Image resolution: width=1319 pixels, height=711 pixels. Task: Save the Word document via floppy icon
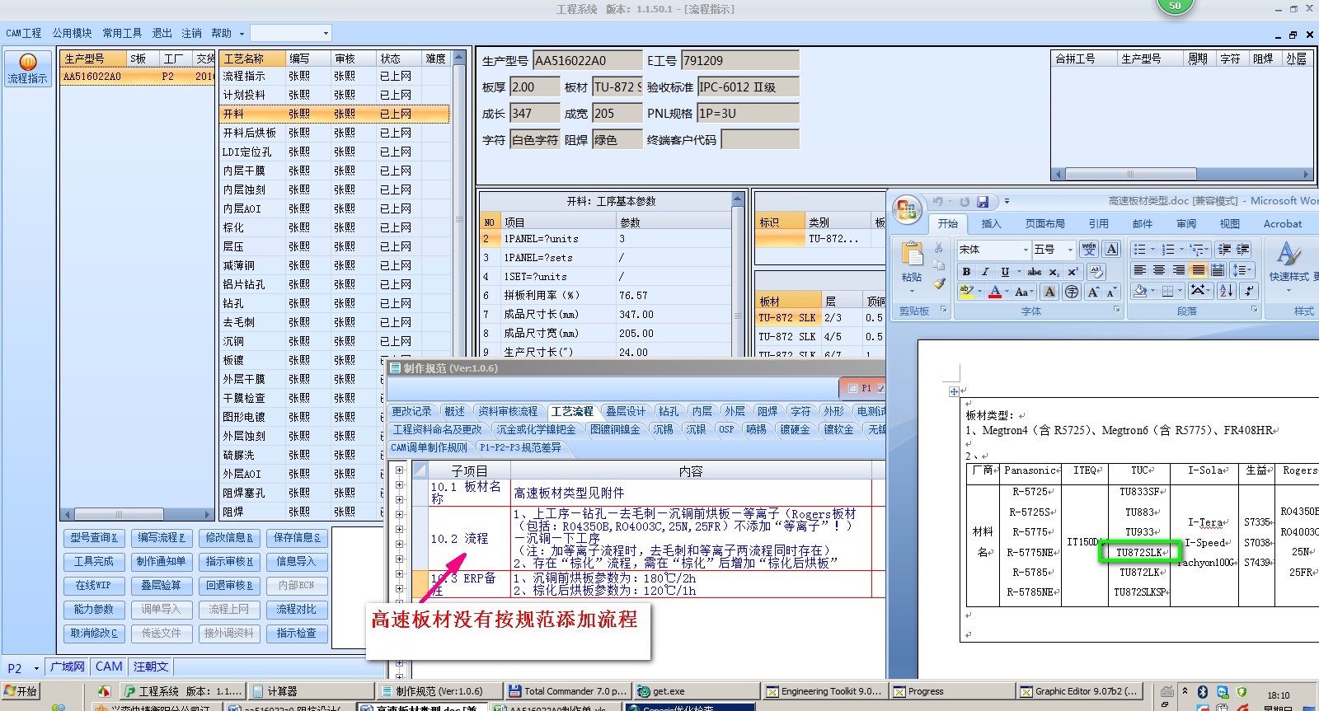point(983,202)
